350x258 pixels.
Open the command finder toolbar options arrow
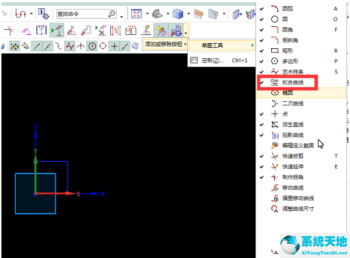121,16
